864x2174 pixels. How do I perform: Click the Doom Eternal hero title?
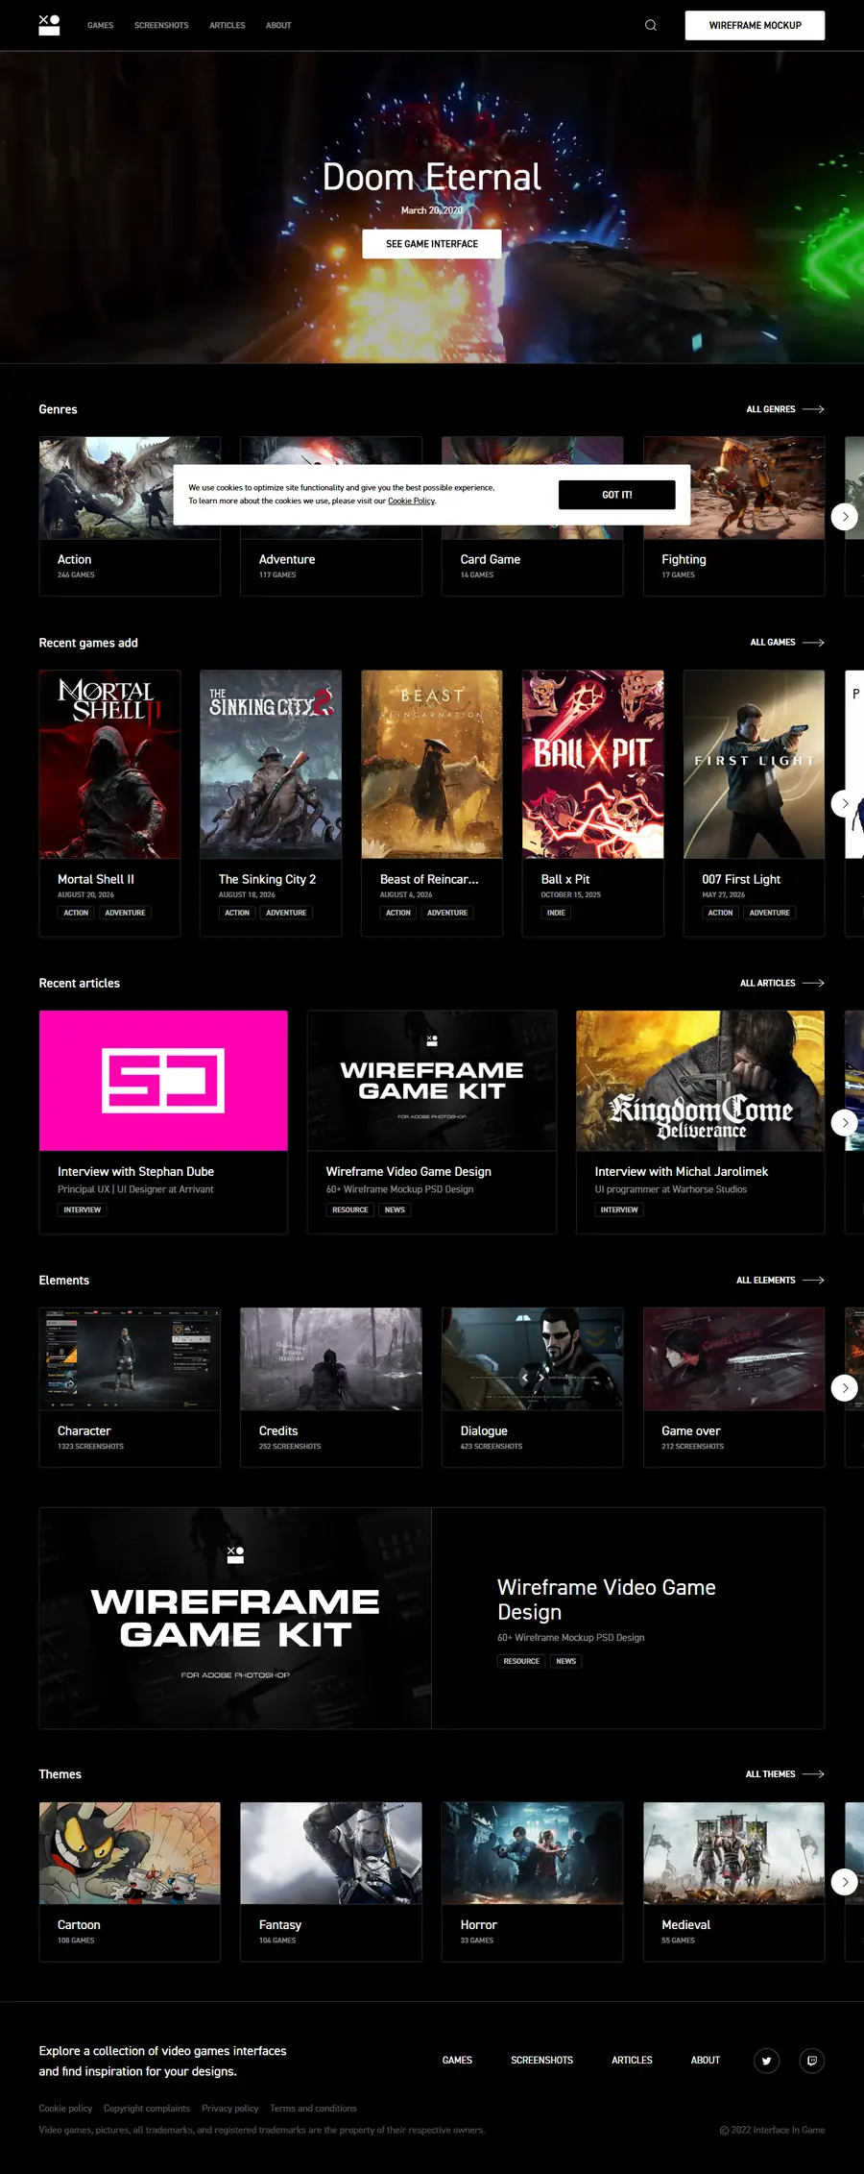[x=432, y=177]
